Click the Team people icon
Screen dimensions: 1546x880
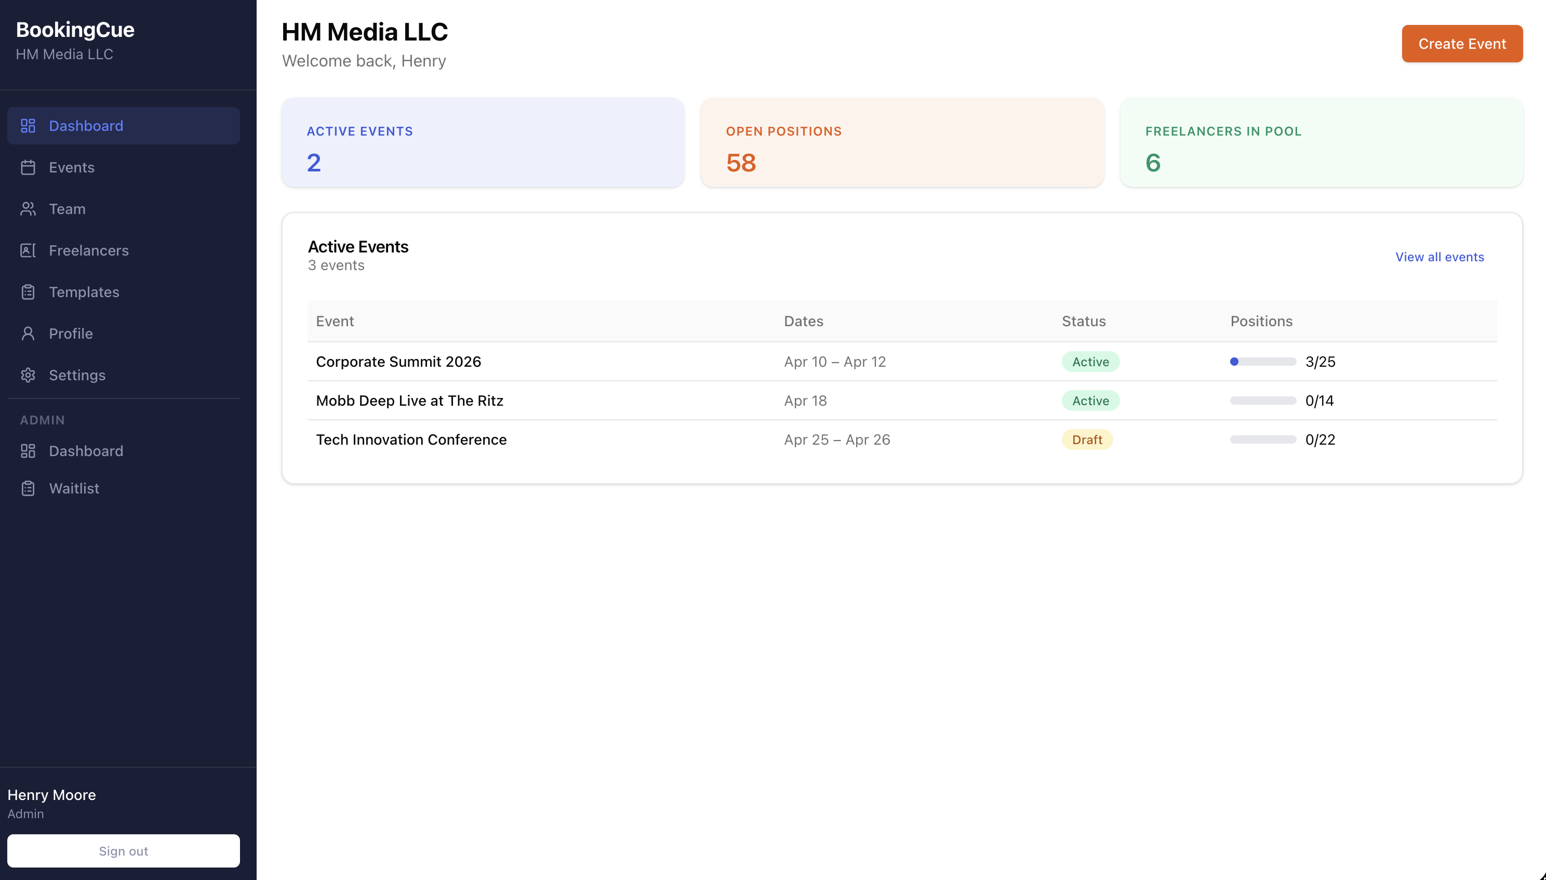29,208
